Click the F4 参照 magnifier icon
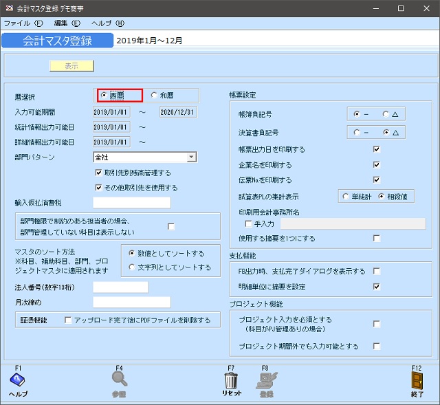The height and width of the screenshot is (405, 440). coord(120,379)
